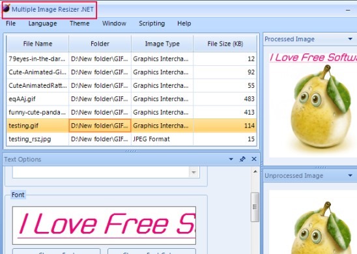Viewport: 357px width, 254px height.
Task: Click the Multiple Image Resizer app icon
Action: (x=6, y=8)
